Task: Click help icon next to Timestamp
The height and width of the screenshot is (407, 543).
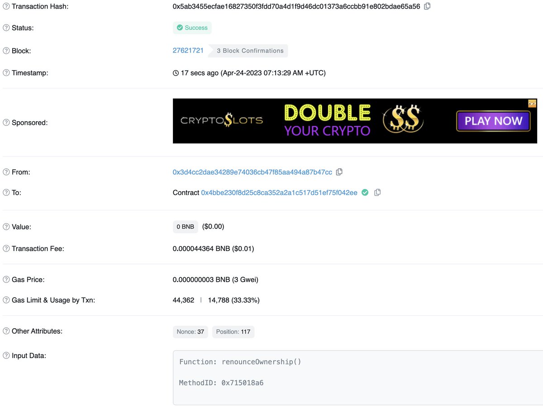Action: tap(6, 72)
